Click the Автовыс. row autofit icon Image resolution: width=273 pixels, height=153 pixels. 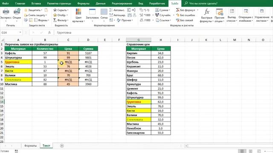tap(111, 10)
